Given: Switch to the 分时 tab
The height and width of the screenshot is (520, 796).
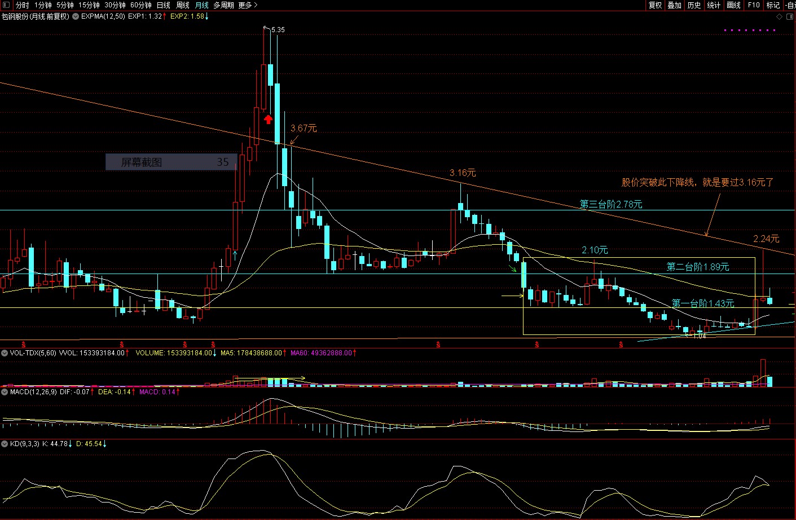Looking at the screenshot, I should coord(22,5).
